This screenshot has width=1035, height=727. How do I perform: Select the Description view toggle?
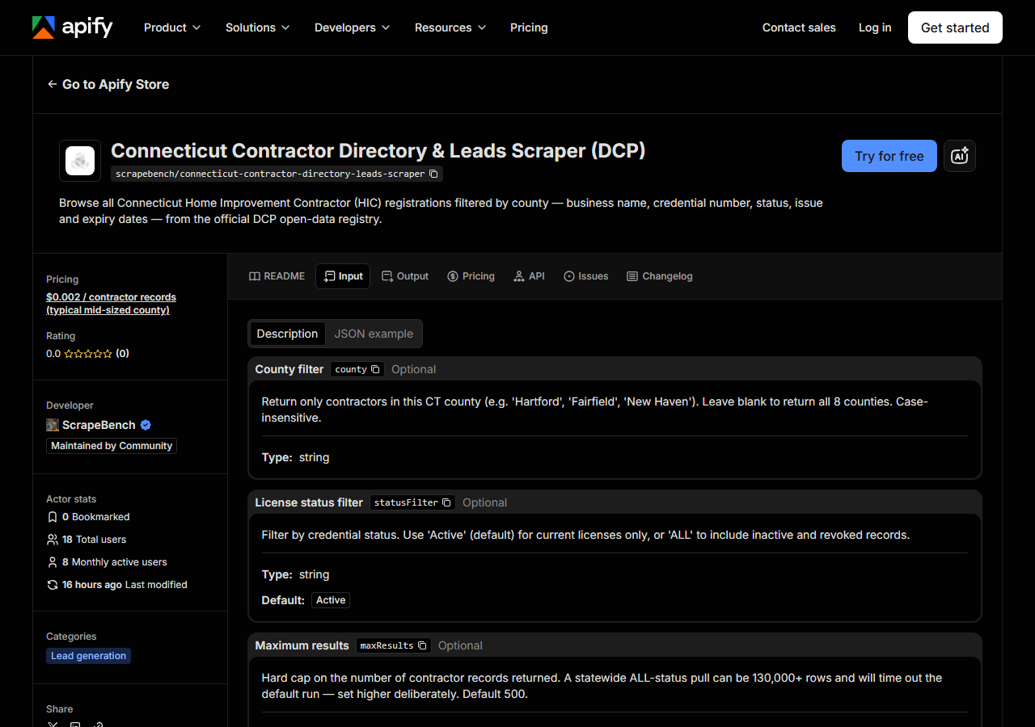coord(287,334)
